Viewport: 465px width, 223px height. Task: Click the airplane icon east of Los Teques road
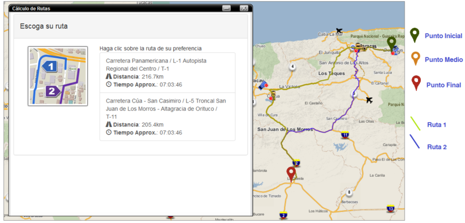click(x=369, y=100)
